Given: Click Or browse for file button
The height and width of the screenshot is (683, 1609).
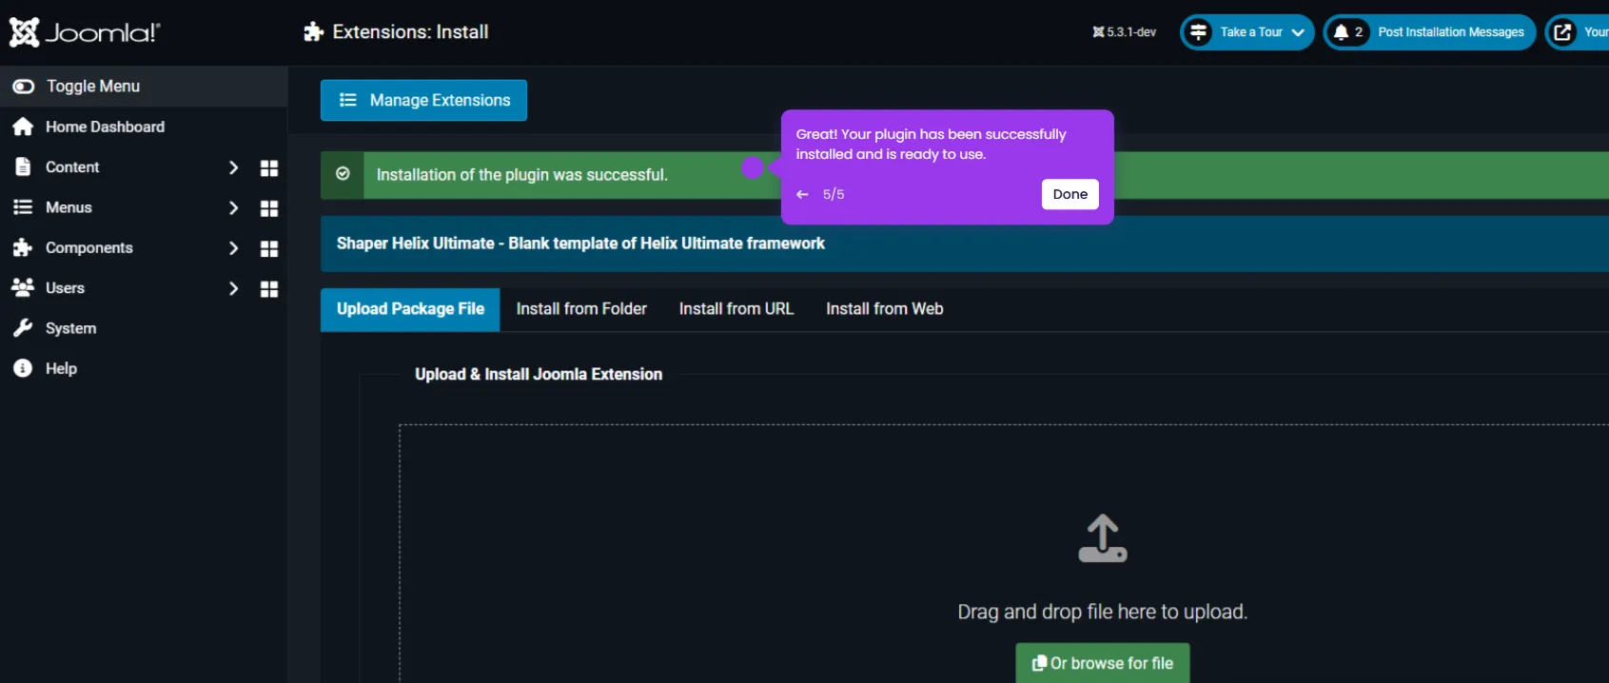Looking at the screenshot, I should (1103, 663).
